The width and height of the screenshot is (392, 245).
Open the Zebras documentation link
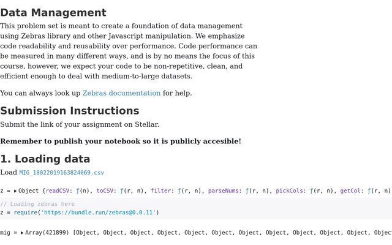[x=121, y=93]
